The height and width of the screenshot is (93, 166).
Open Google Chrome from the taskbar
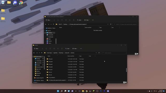coord(87,91)
